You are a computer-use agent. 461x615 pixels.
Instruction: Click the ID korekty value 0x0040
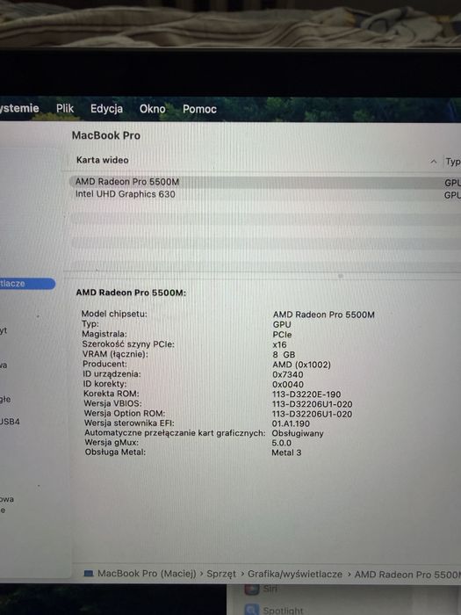click(288, 385)
